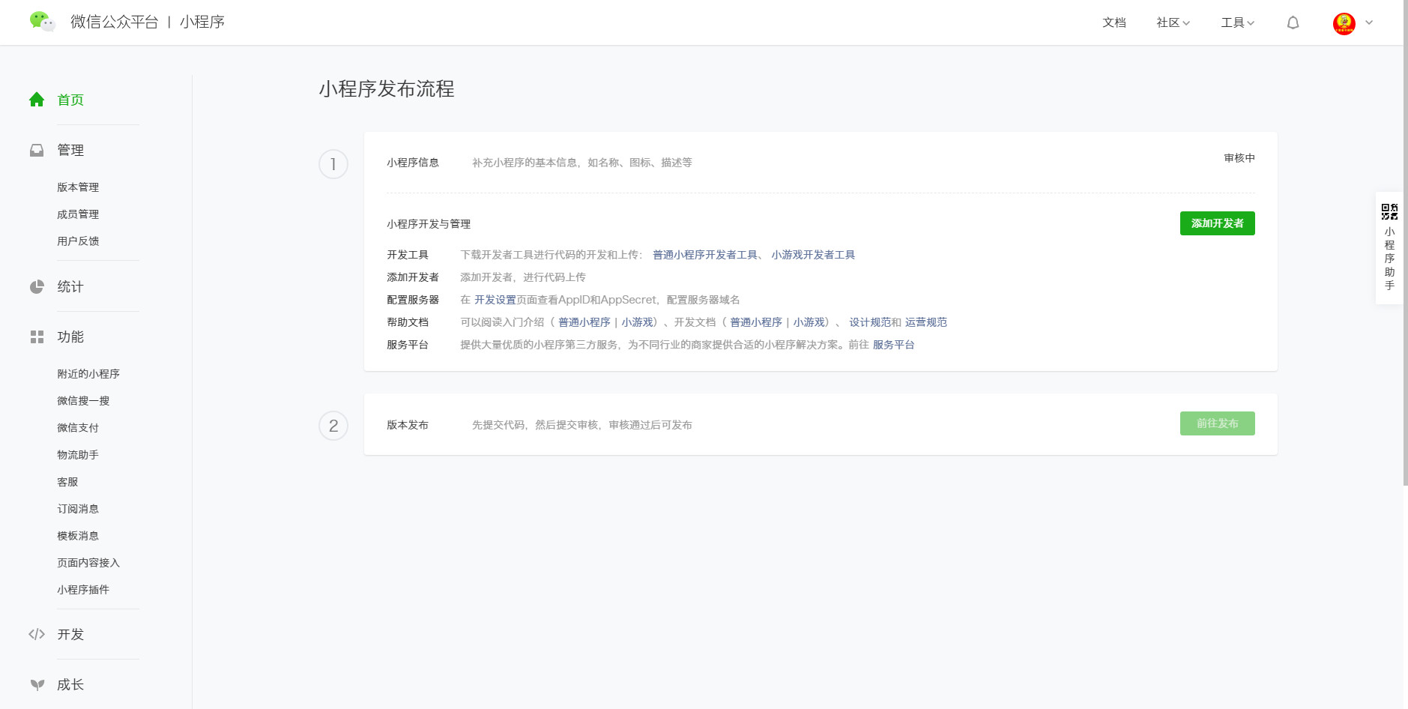
Task: Click the 前往发布 button
Action: [1217, 423]
